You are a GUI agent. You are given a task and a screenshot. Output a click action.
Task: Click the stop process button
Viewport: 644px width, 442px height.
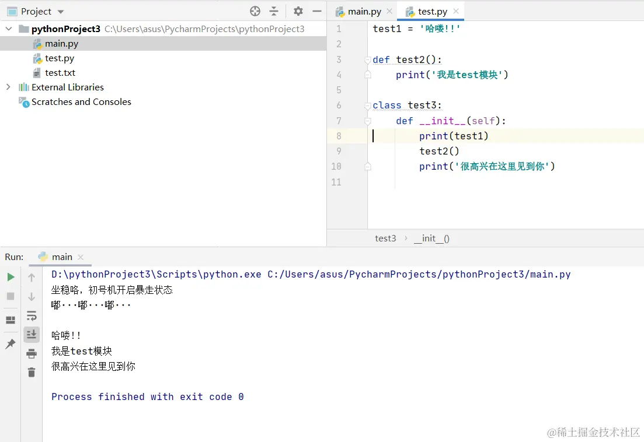click(11, 296)
